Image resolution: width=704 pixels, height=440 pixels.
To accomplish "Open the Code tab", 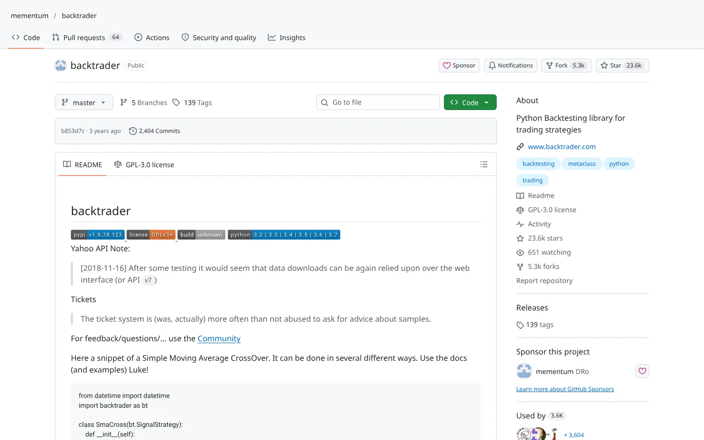I will coord(26,38).
